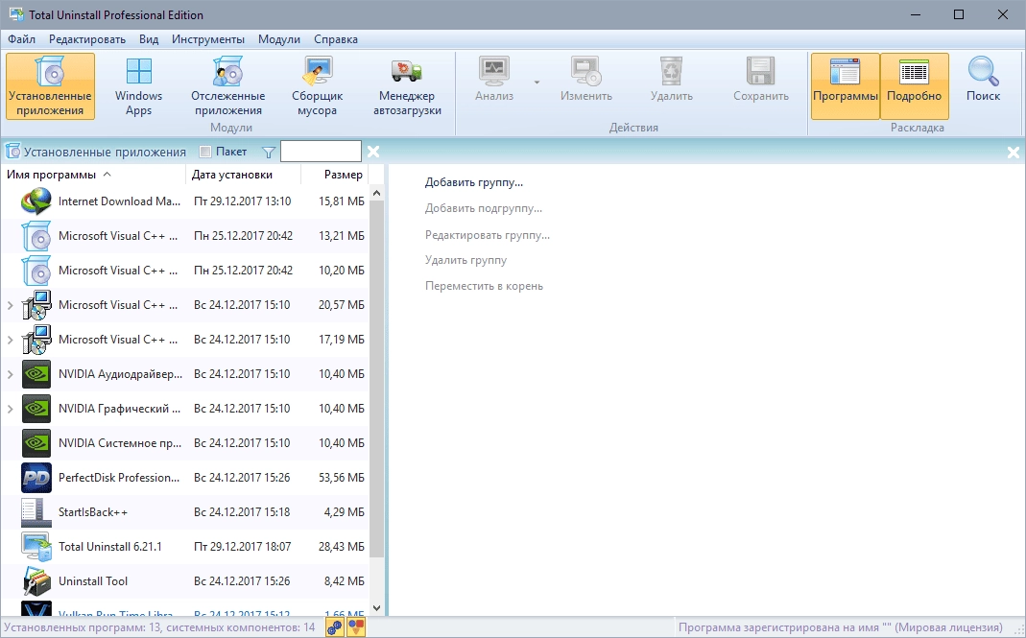Select the 13,21 МБ Visual C++ icon
This screenshot has height=638, width=1026.
click(x=36, y=236)
